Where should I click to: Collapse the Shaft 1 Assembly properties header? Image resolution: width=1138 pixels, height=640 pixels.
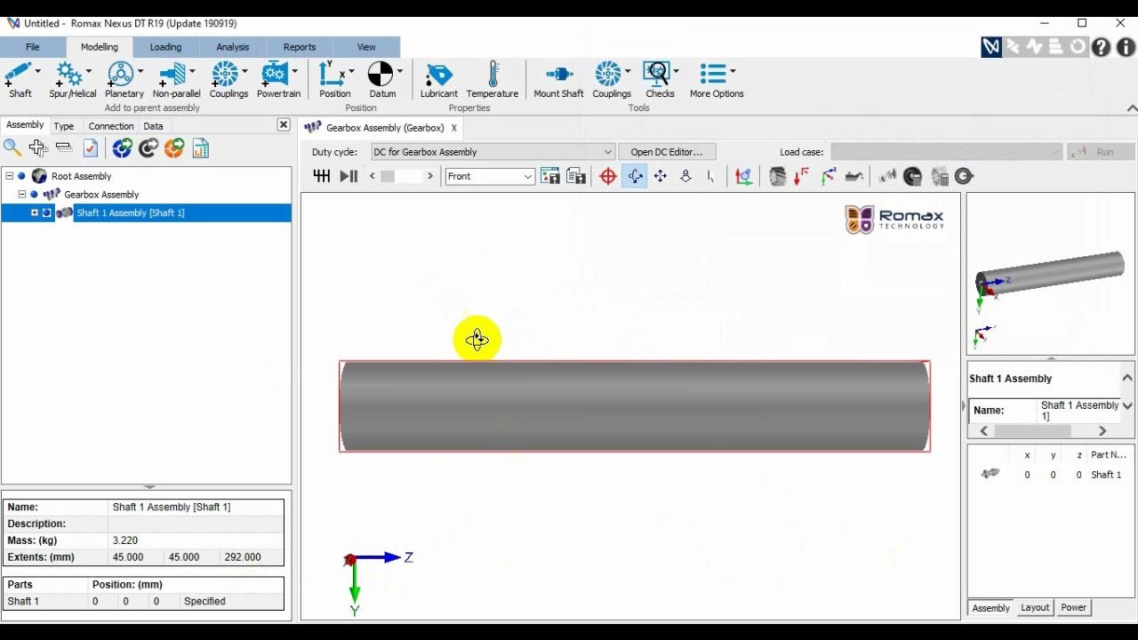[1127, 378]
